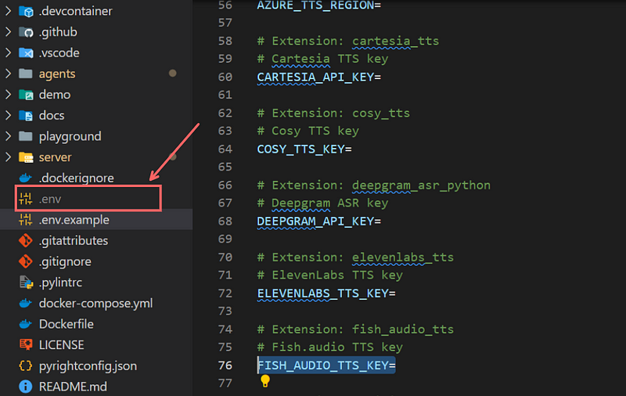Click the ELEVENLABS_TTS_KEY= line
Screen dimensions: 626x396
[x=326, y=293]
